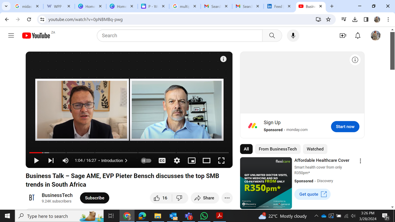Open the flexicare ad thumbnail
The width and height of the screenshot is (395, 222).
[266, 183]
